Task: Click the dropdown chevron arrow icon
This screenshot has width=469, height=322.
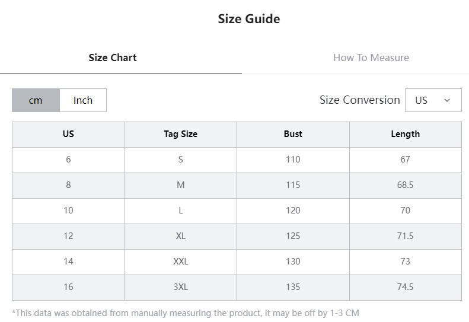Action: 447,100
